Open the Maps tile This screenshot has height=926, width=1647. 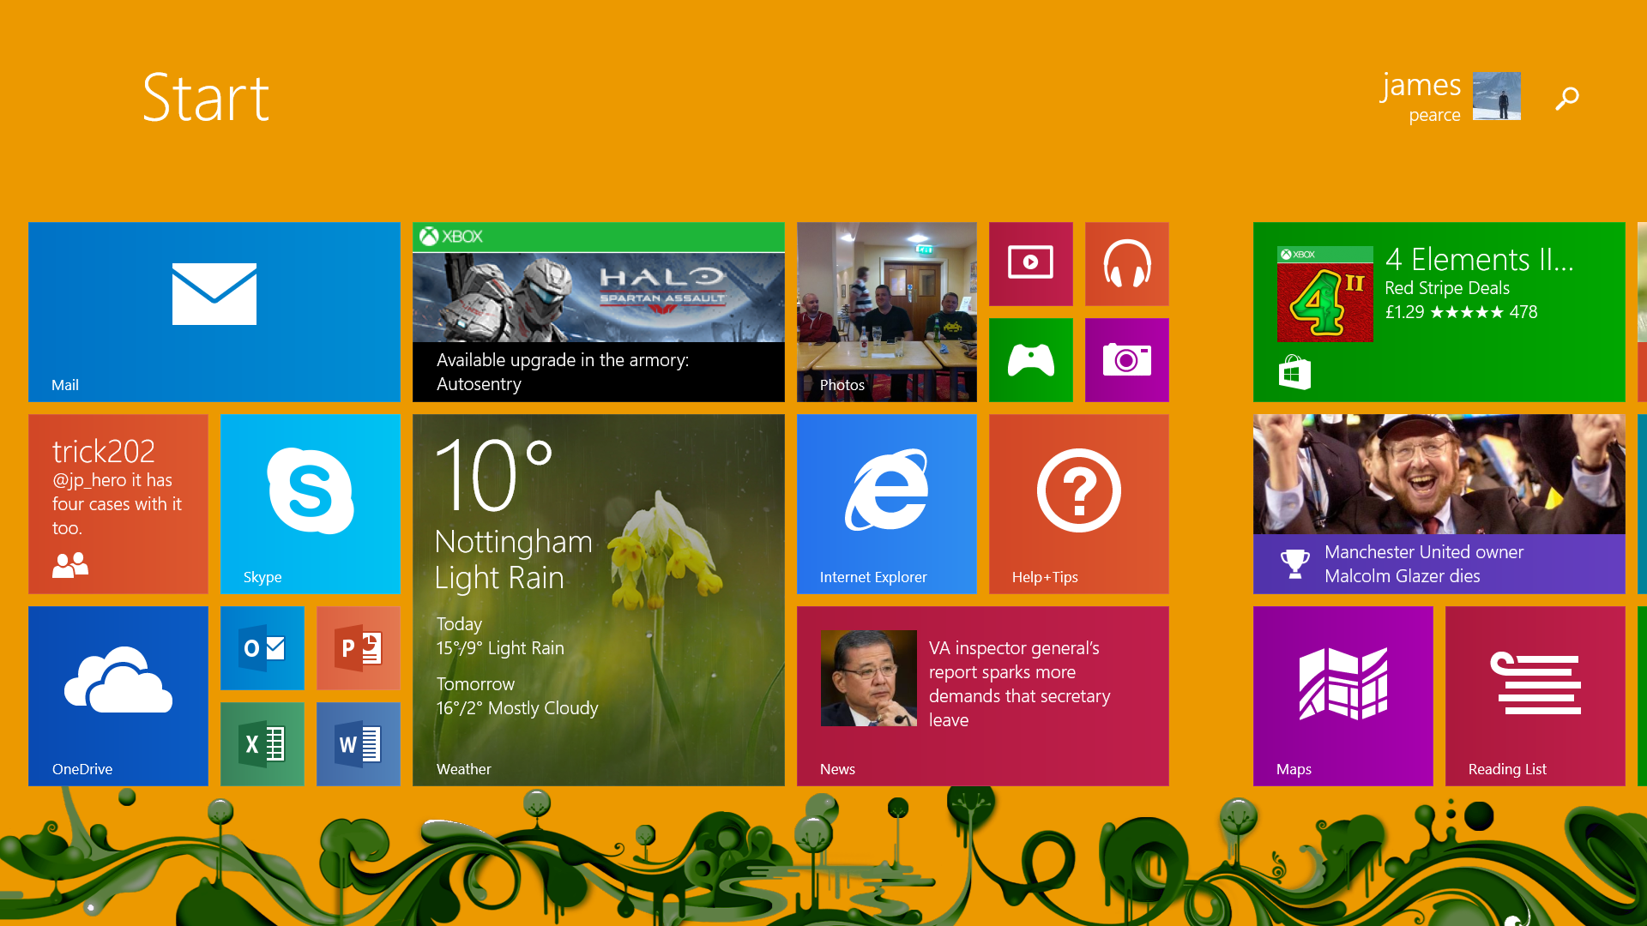click(x=1342, y=695)
